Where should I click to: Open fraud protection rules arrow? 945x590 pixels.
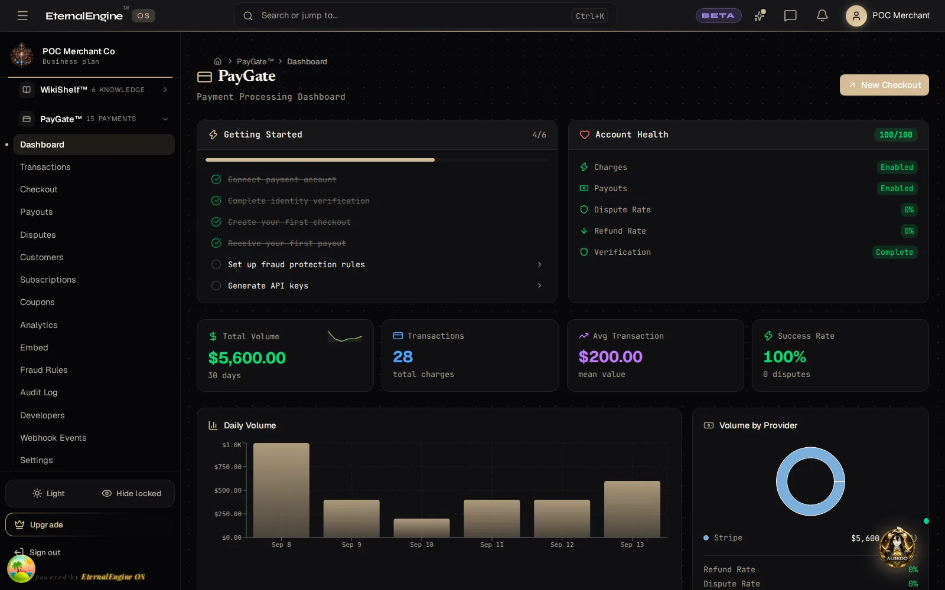pos(539,264)
